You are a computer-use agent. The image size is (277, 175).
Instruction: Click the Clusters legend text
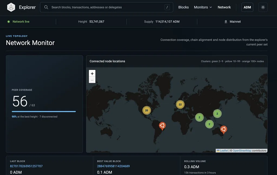point(232,61)
